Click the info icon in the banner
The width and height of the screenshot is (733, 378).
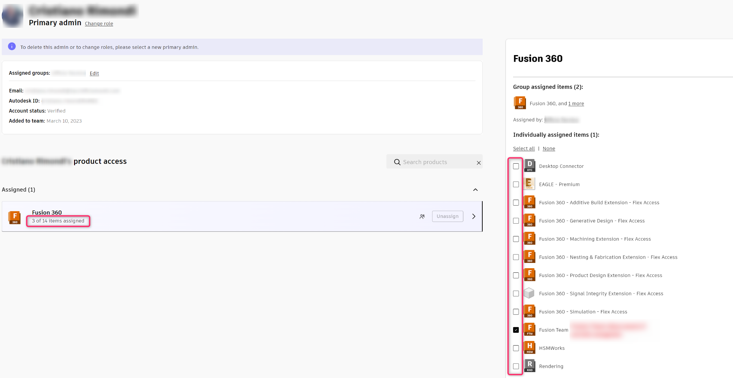coord(12,47)
